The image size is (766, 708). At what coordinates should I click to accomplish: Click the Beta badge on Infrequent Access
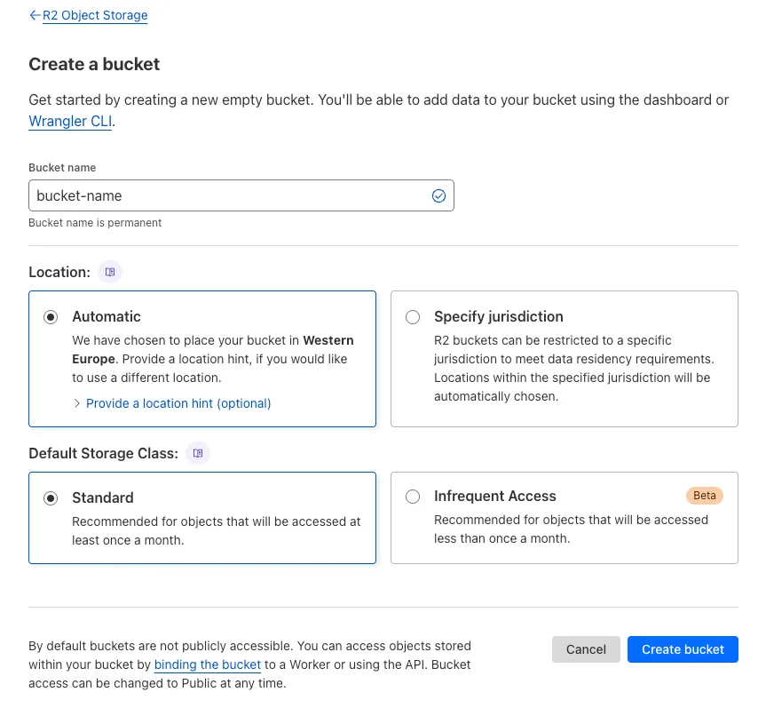704,496
